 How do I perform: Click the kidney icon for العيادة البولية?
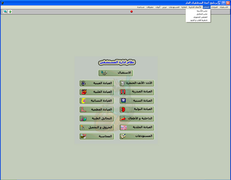click(x=123, y=109)
